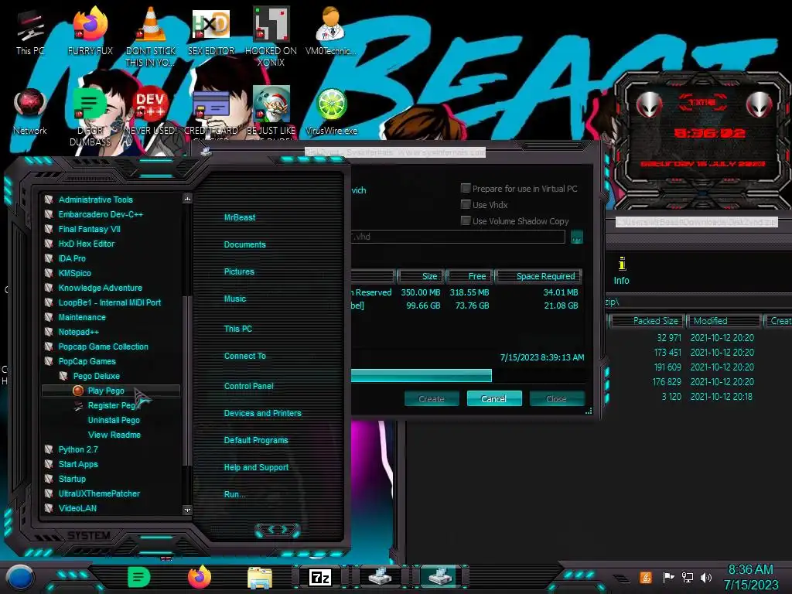Open Control Panel from the Start menu
Image resolution: width=792 pixels, height=594 pixels.
248,386
